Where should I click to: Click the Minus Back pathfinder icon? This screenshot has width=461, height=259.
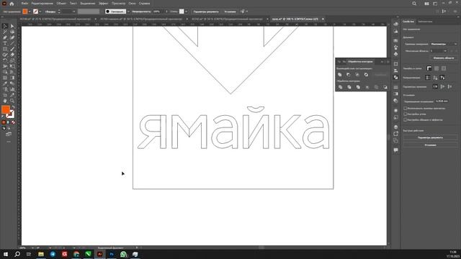[x=385, y=87]
